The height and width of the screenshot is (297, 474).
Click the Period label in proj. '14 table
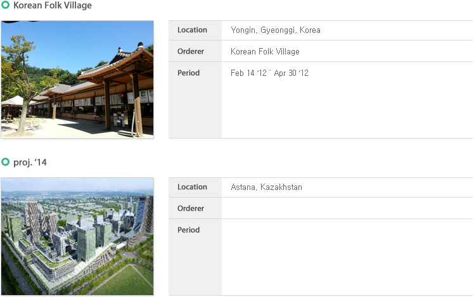(189, 230)
